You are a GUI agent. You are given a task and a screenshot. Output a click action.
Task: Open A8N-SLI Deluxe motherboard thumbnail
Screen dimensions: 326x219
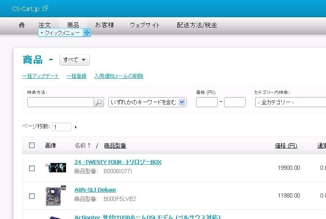point(56,195)
